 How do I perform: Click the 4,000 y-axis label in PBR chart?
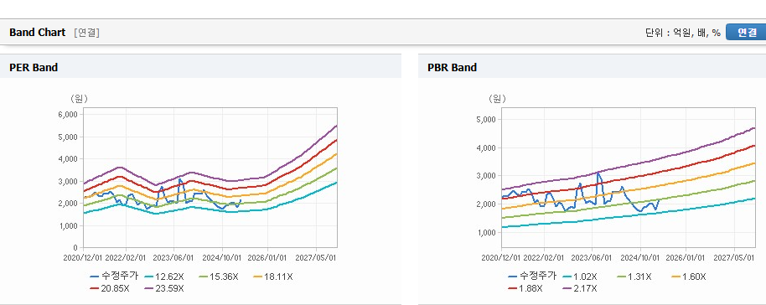pyautogui.click(x=485, y=147)
